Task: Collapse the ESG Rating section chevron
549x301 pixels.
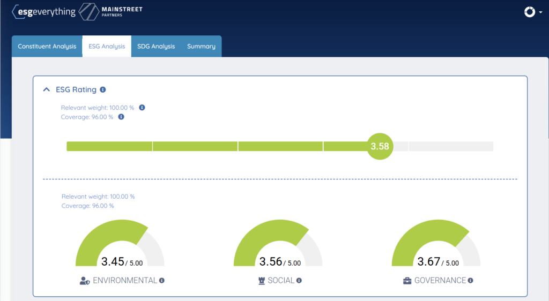Action: pos(47,90)
